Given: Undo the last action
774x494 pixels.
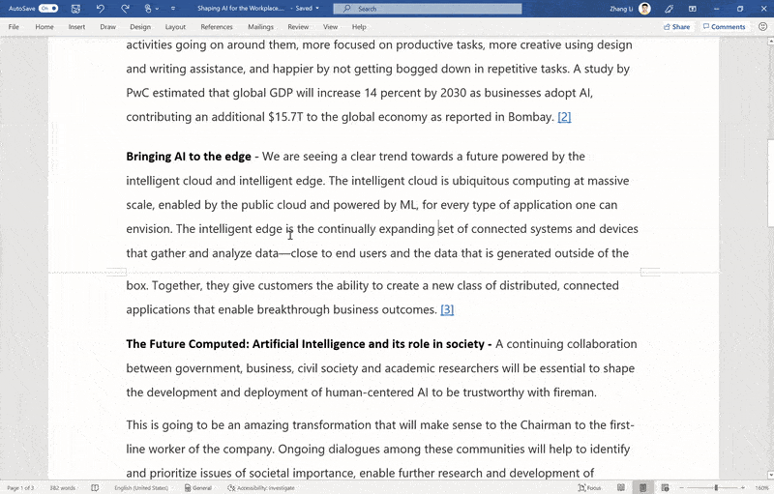Looking at the screenshot, I should click(x=101, y=9).
